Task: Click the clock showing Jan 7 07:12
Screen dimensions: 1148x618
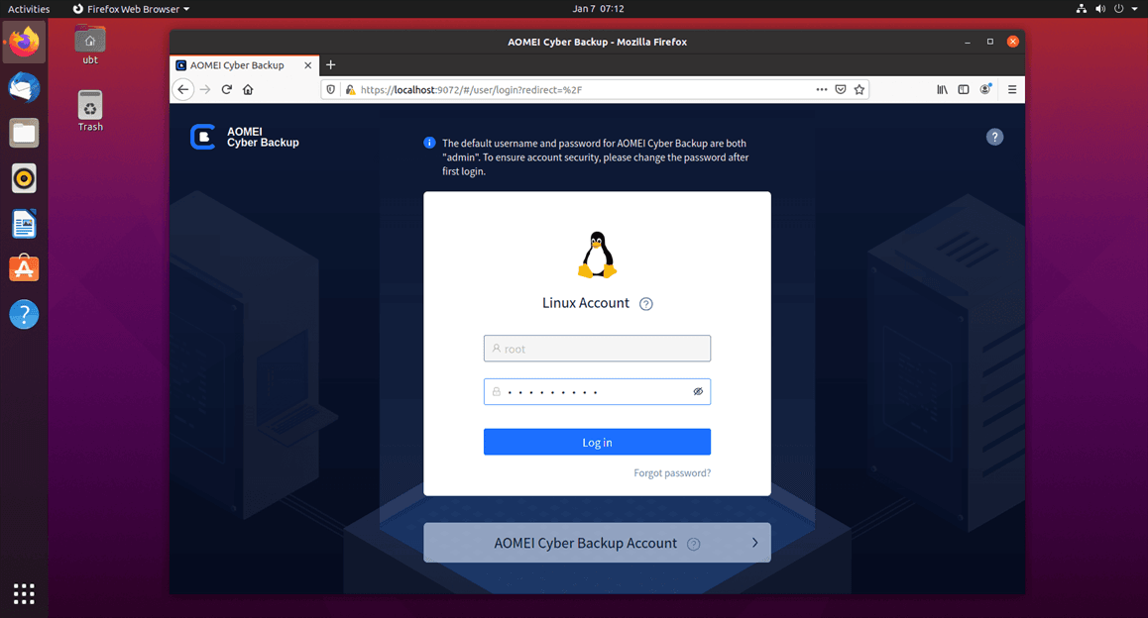Action: [598, 9]
